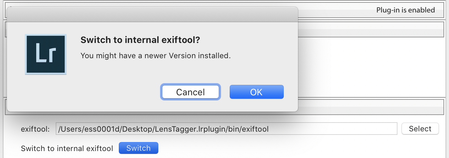
Task: Click the dialog's gray title bar
Action: tap(152, 15)
